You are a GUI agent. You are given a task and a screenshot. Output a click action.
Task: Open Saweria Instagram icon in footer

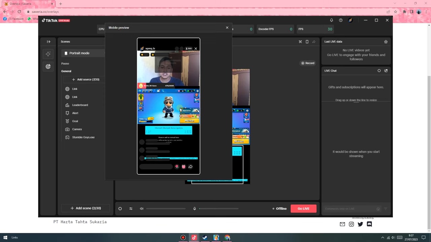click(351, 224)
